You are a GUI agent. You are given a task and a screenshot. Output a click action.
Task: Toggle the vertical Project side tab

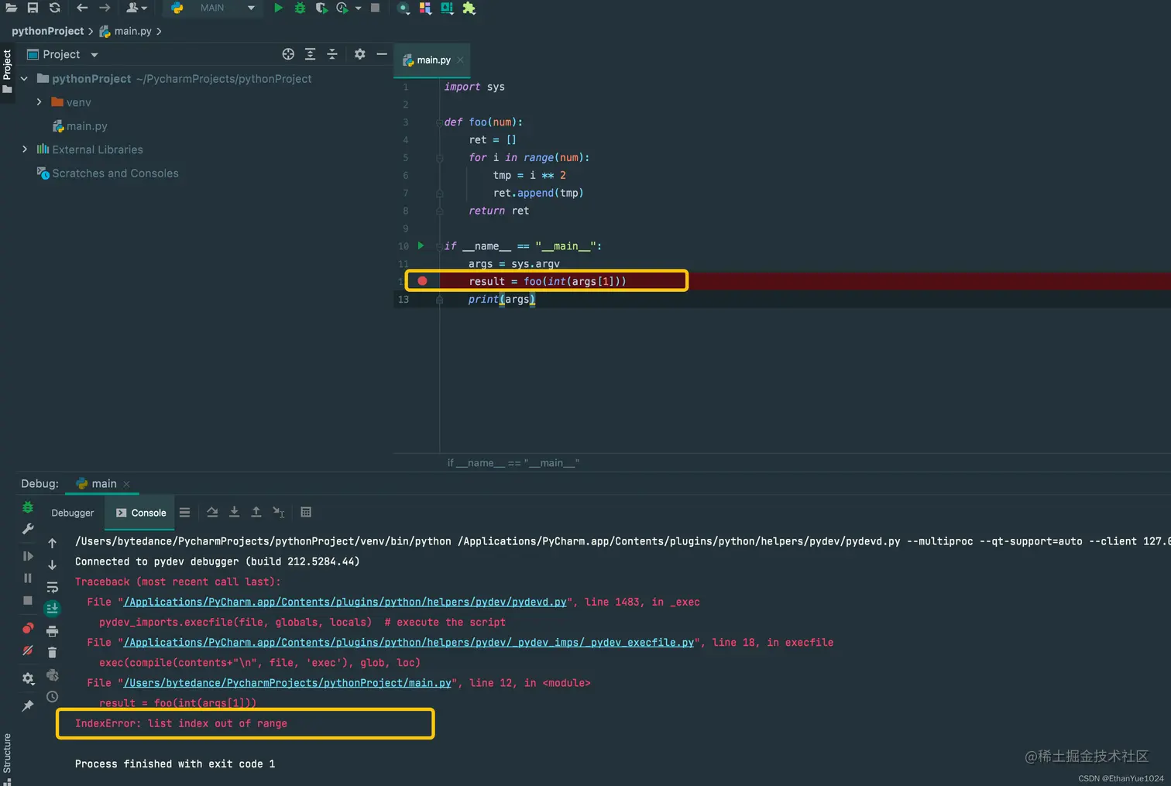click(x=7, y=71)
